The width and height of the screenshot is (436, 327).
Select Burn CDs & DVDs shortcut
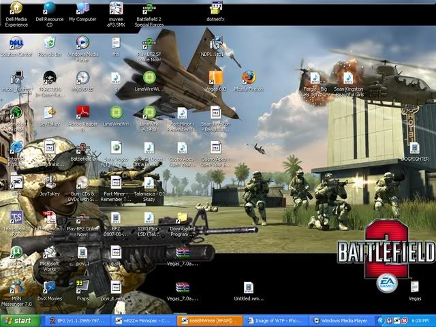pos(82,189)
